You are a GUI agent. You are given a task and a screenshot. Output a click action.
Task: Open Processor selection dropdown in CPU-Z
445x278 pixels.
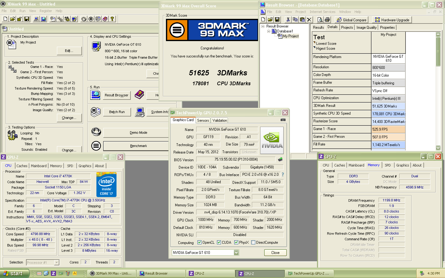(57, 263)
